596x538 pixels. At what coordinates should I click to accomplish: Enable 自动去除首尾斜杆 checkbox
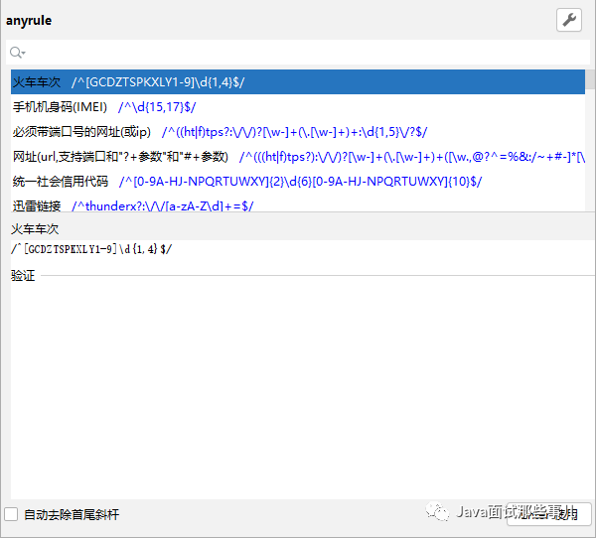(x=11, y=514)
